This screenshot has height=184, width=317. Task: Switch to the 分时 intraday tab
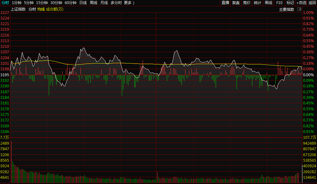point(5,3)
